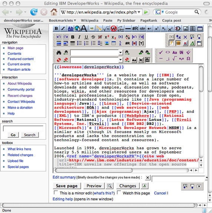
Task: Open the replace field dropdown arrow
Action: 120,60
